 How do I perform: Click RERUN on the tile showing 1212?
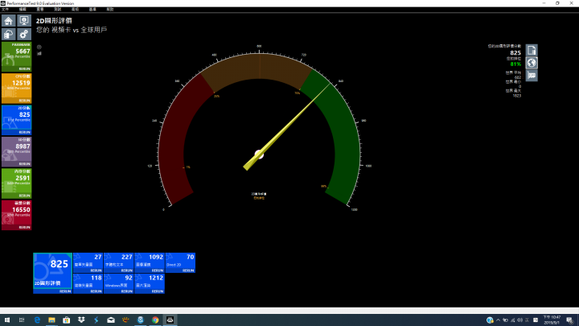pos(158,291)
